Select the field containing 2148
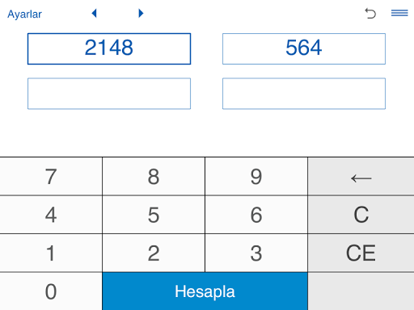The image size is (414, 310). click(x=109, y=48)
